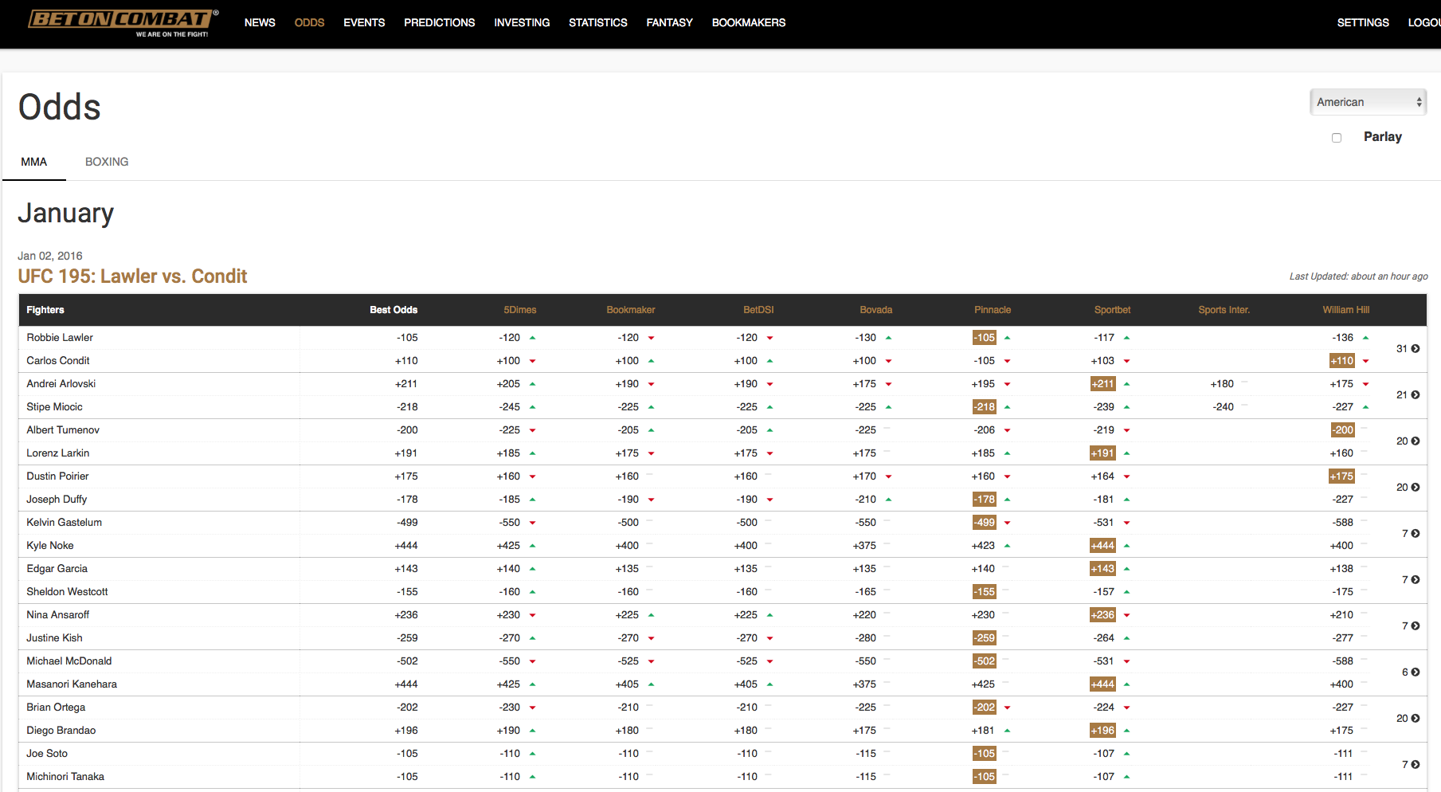
Task: Click the Bovada column header
Action: click(x=876, y=310)
